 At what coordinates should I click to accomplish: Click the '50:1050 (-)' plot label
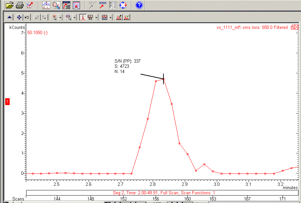[38, 33]
